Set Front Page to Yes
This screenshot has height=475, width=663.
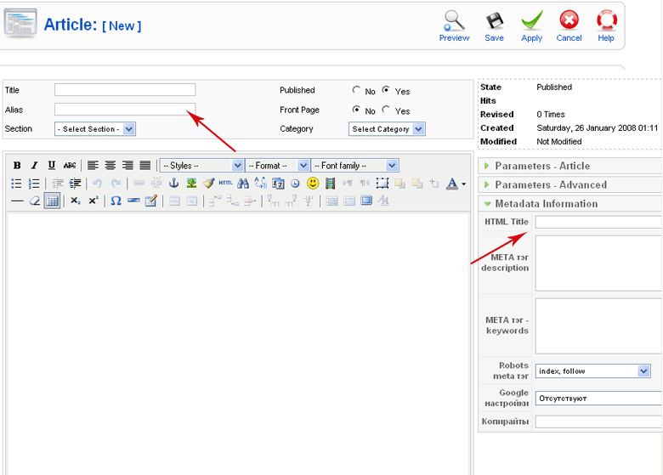pos(386,110)
